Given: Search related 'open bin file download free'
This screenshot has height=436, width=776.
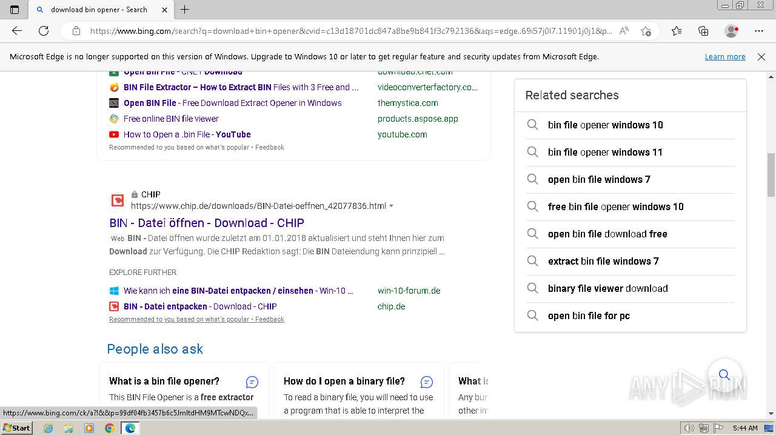Looking at the screenshot, I should click(x=630, y=234).
